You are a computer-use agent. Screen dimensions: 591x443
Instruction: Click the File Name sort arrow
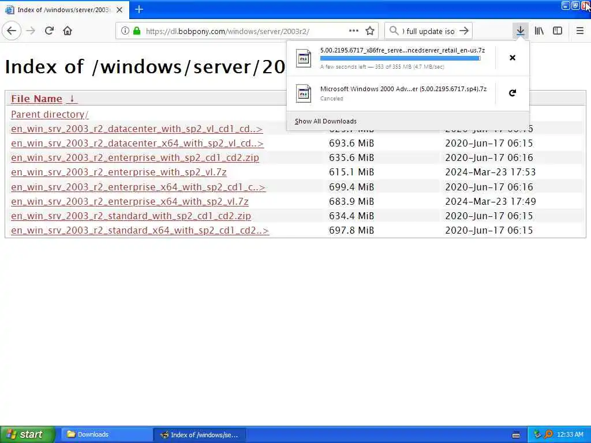click(72, 99)
